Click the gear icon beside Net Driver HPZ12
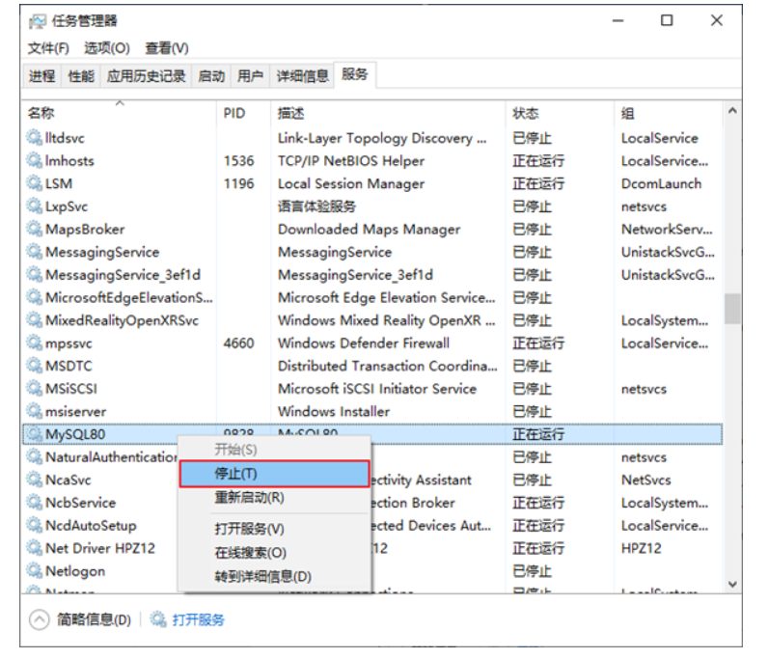 coord(35,548)
